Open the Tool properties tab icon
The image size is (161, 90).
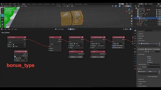135,33
